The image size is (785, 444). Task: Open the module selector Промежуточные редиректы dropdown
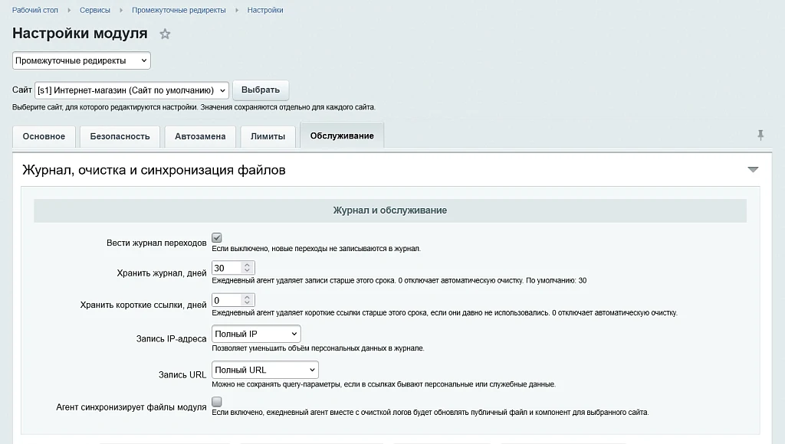click(x=81, y=60)
